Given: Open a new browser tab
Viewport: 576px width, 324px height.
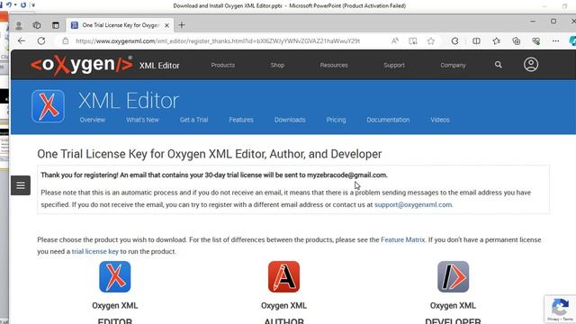Looking at the screenshot, I should point(182,25).
